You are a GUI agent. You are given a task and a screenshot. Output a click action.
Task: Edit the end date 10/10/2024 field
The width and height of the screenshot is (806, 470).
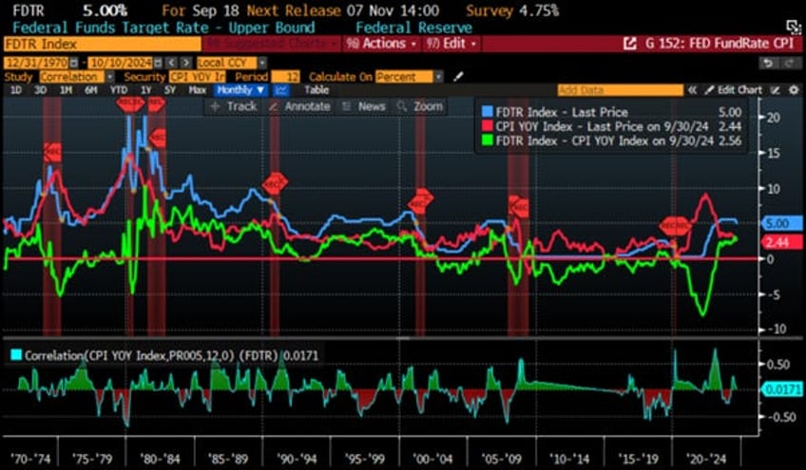121,63
